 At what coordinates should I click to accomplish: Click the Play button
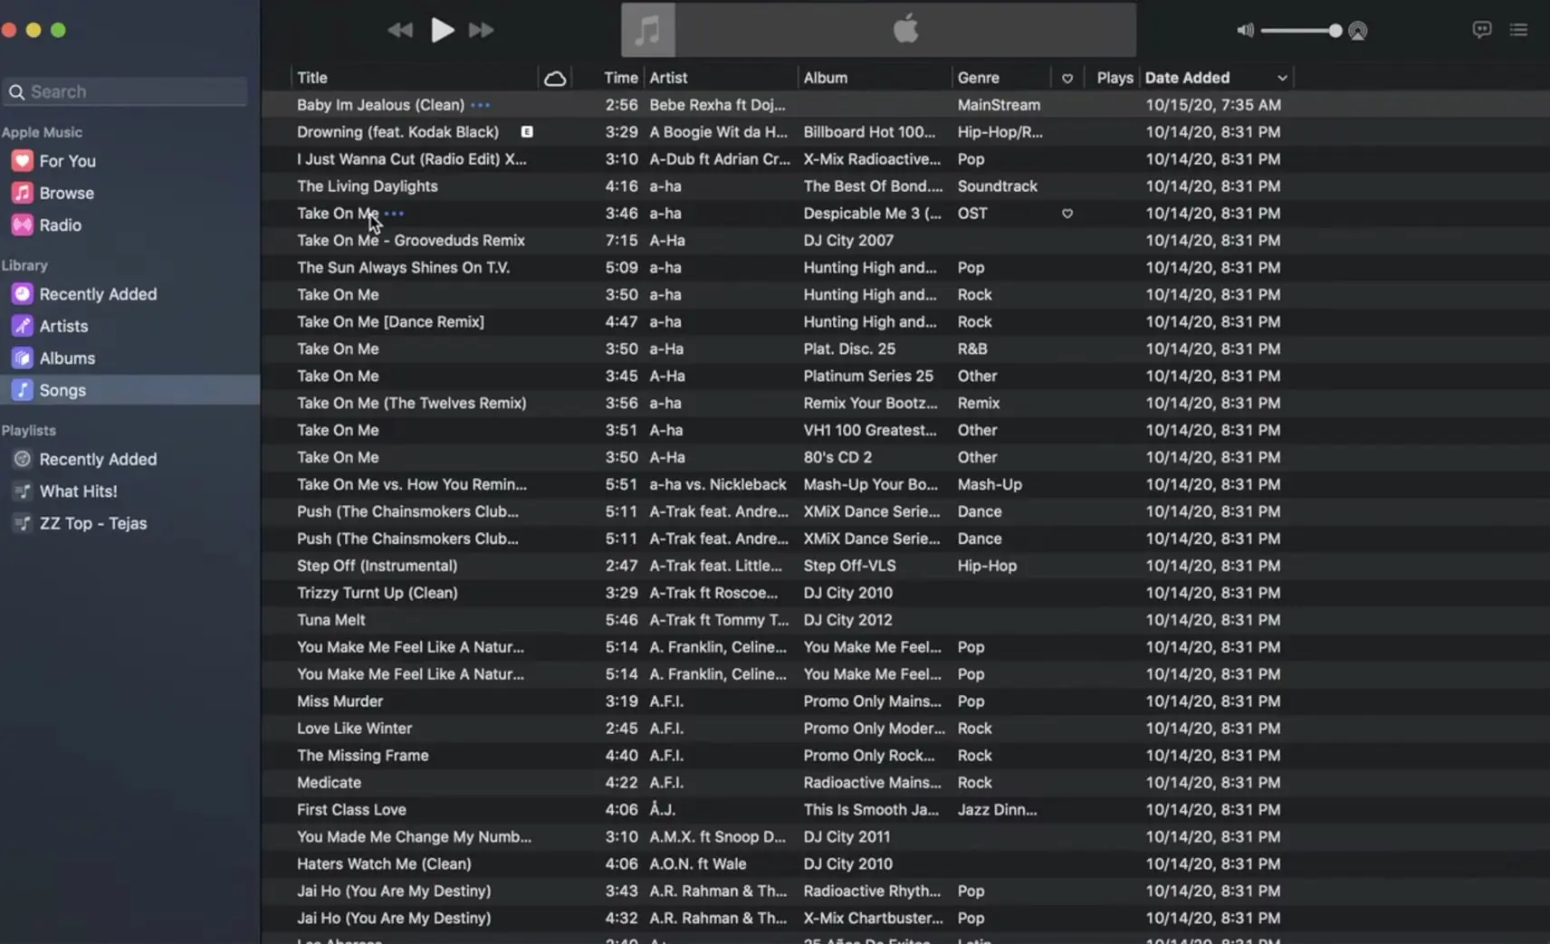click(442, 30)
